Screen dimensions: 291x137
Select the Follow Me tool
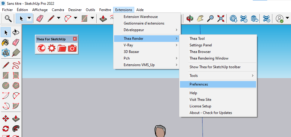(x=16, y=128)
